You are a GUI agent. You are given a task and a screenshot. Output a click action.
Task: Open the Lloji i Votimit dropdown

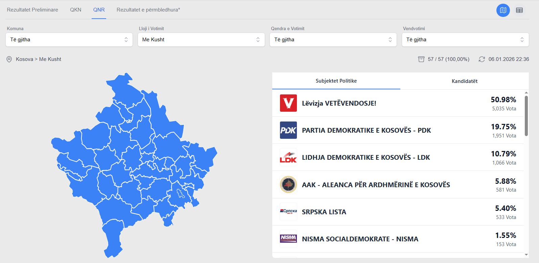point(201,40)
